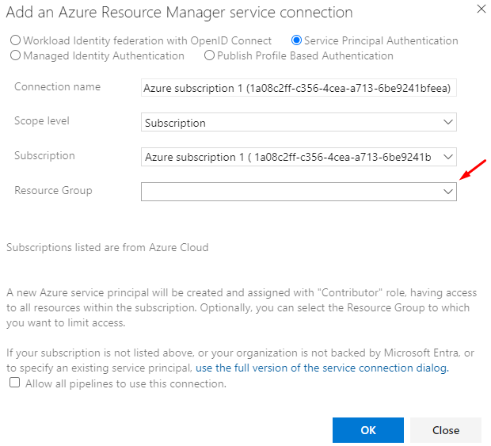Close the dialog using the X icon

pyautogui.click(x=481, y=8)
